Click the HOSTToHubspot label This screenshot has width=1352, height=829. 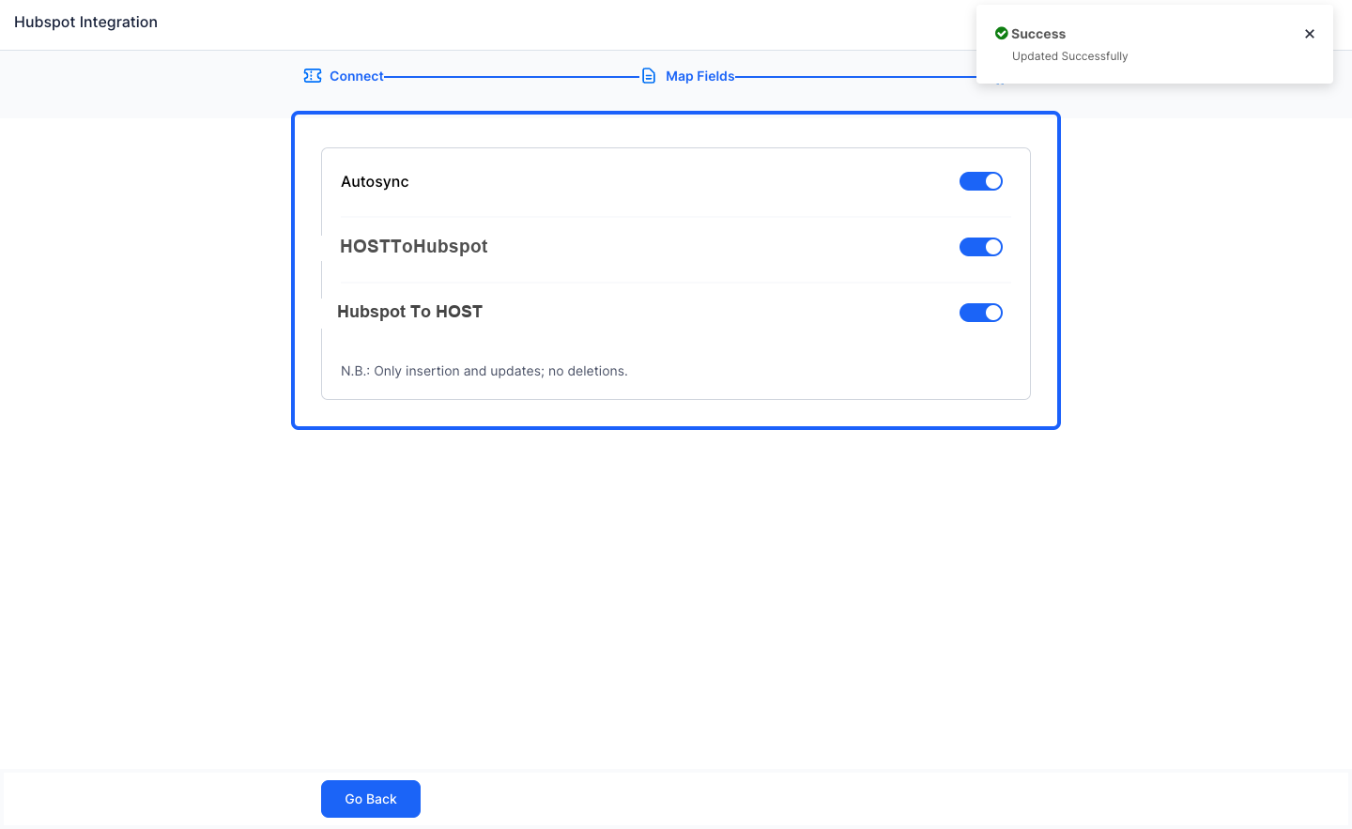pos(414,247)
